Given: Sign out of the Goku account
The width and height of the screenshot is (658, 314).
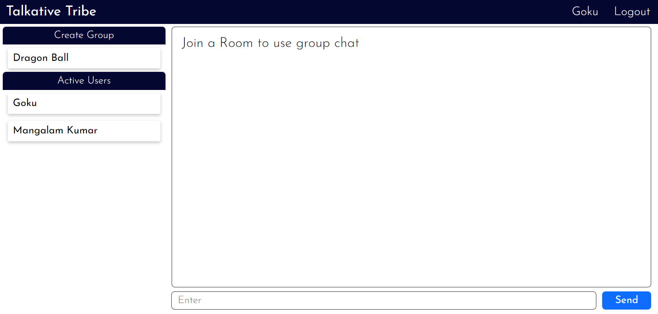Looking at the screenshot, I should 632,11.
